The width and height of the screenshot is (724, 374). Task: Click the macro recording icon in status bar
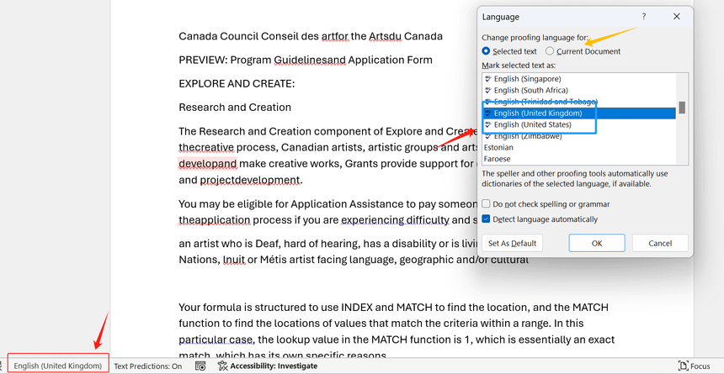pyautogui.click(x=200, y=366)
